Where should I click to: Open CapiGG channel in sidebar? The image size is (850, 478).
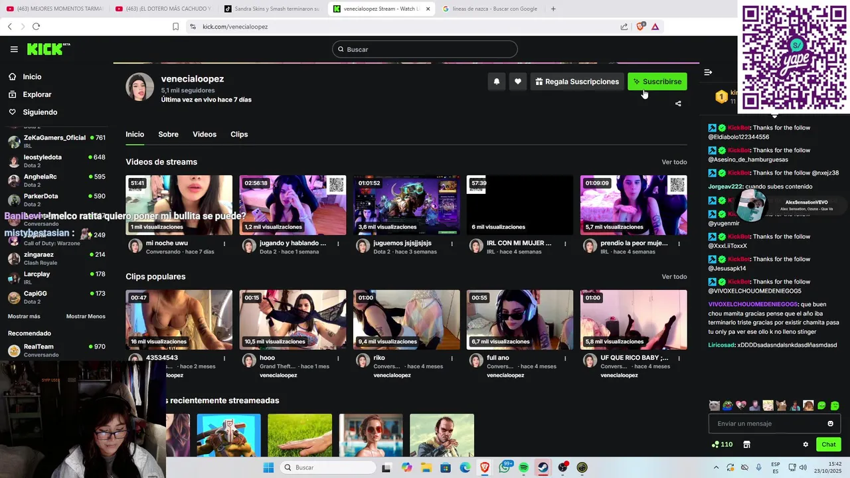click(56, 297)
